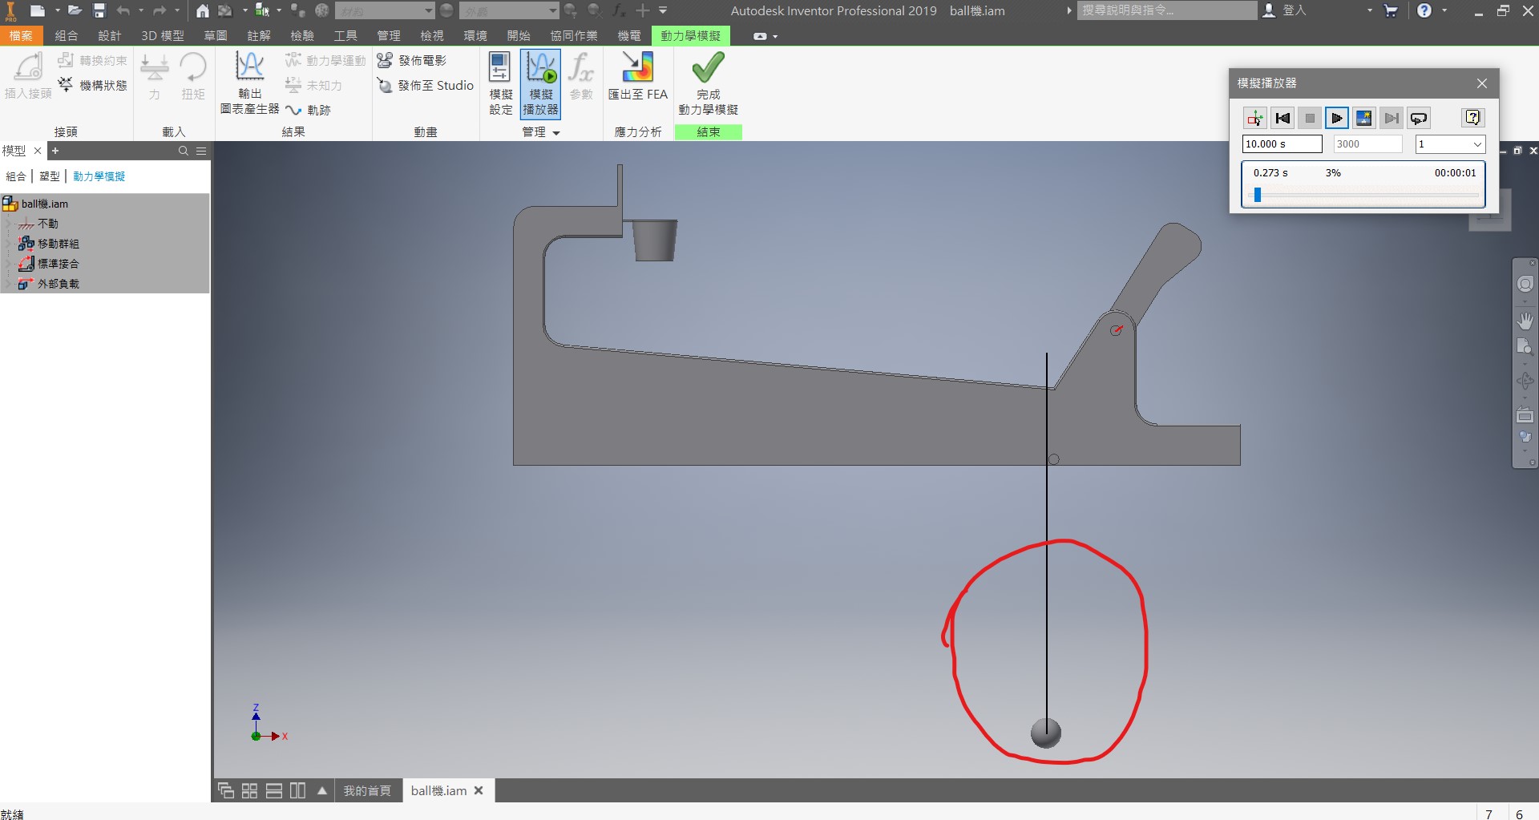Screen dimensions: 1539x820
Task: Select 機構狀態 mechanism status tool
Action: (x=92, y=85)
